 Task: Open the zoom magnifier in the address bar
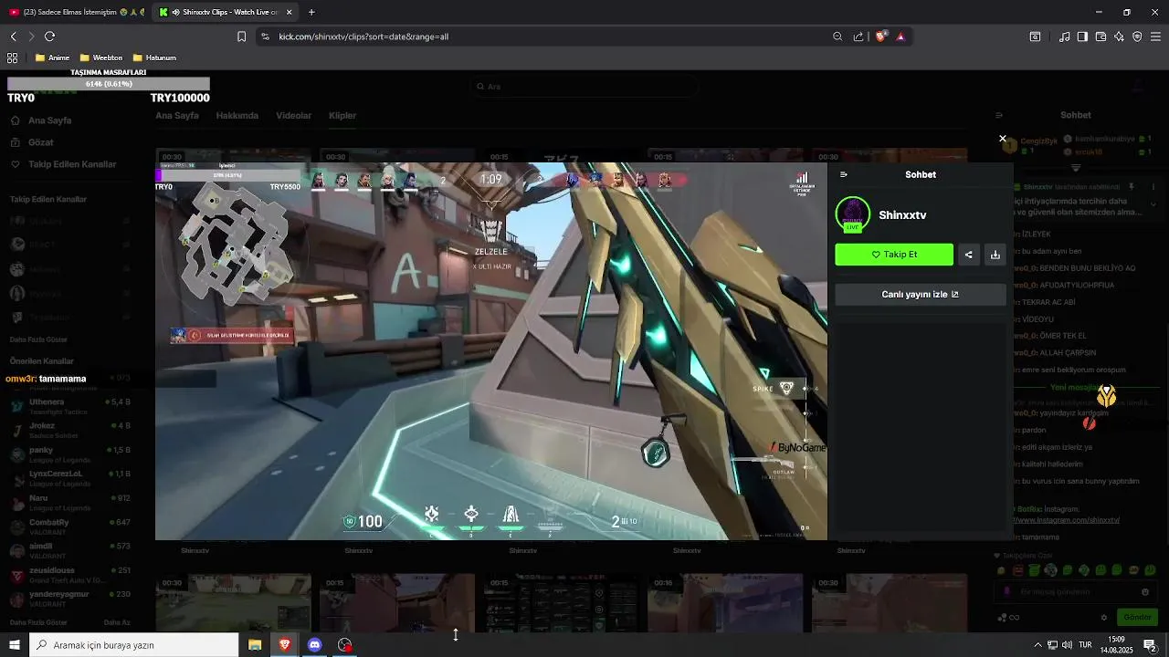(x=837, y=36)
